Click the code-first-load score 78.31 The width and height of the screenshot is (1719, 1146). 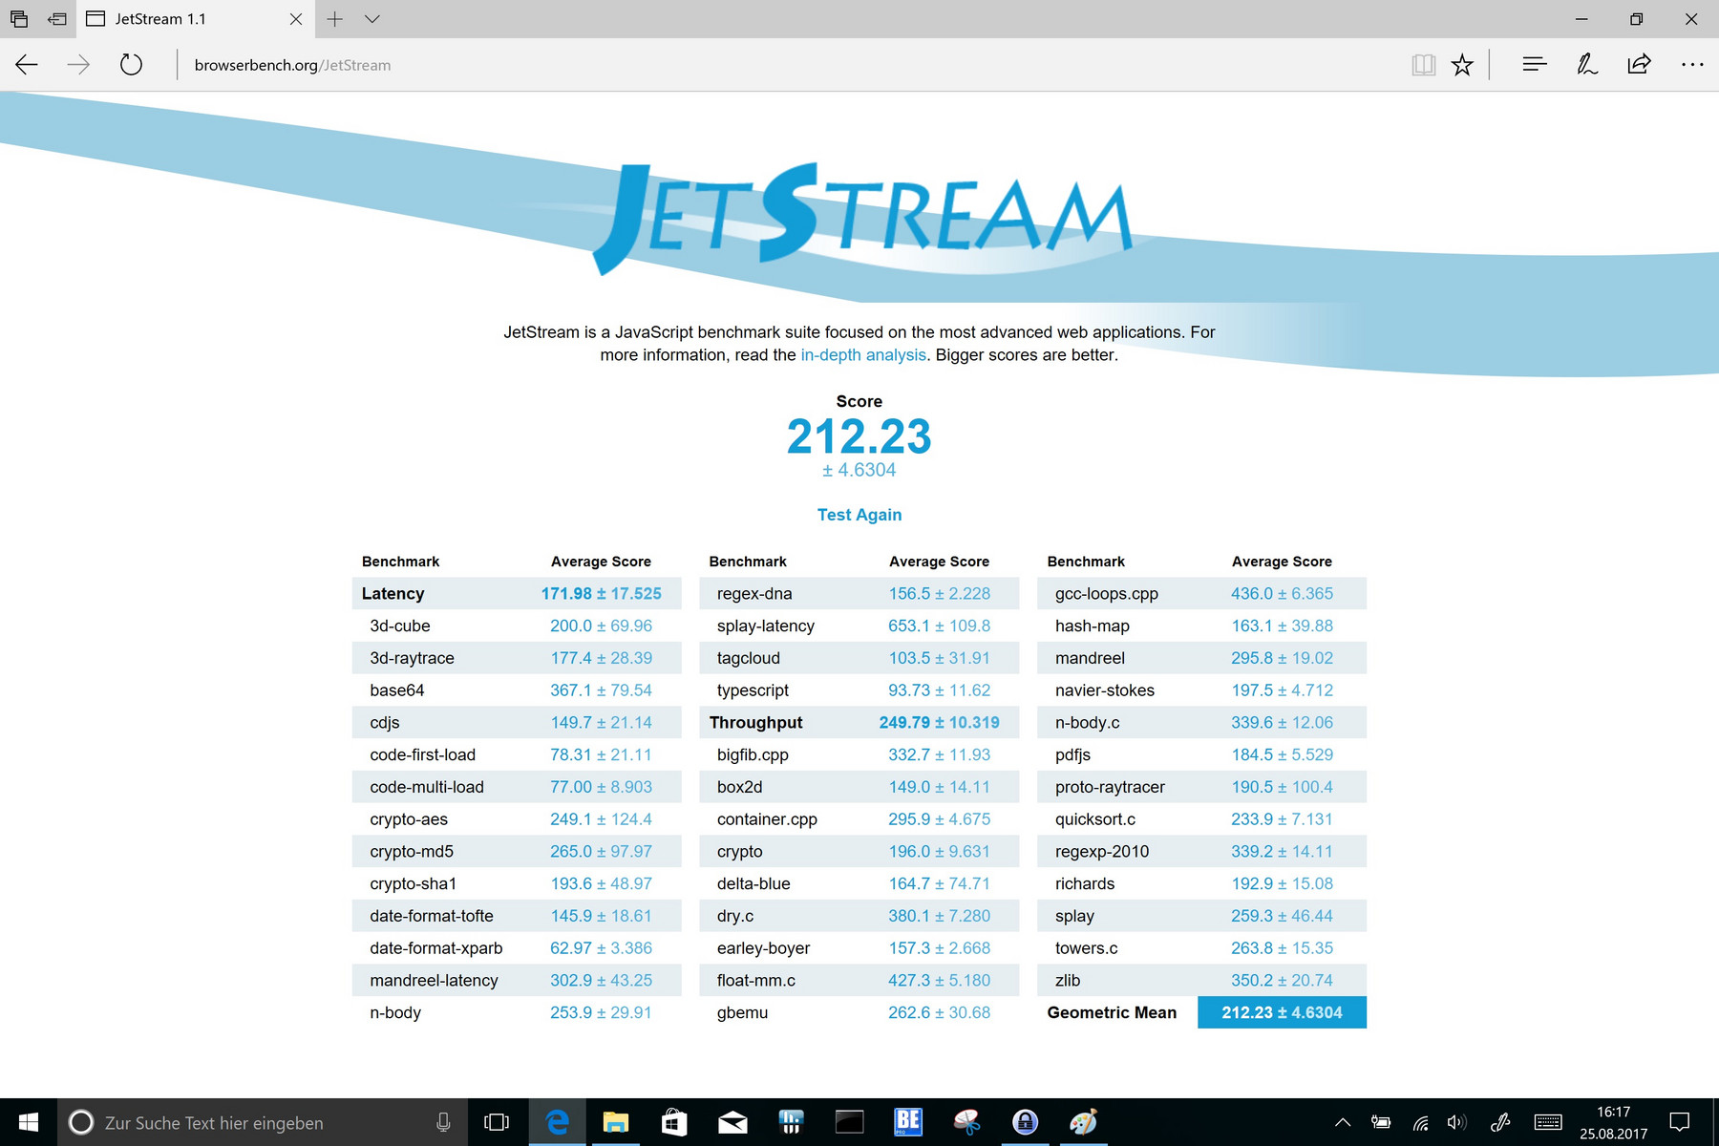(570, 754)
